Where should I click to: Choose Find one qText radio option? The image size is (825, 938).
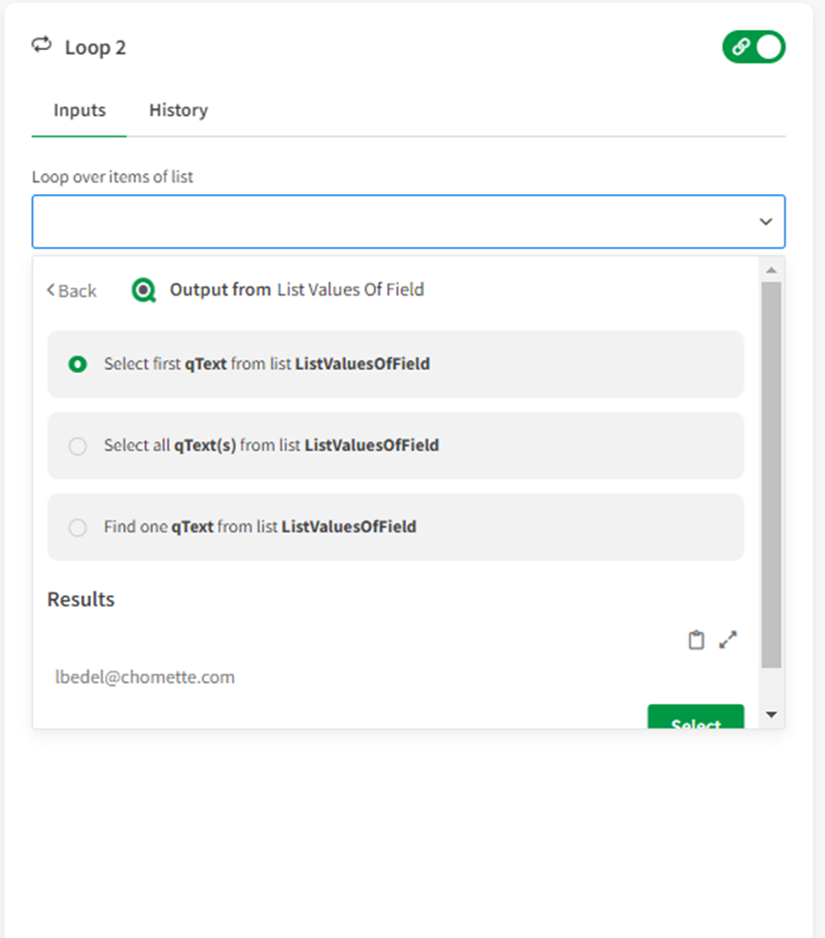77,527
